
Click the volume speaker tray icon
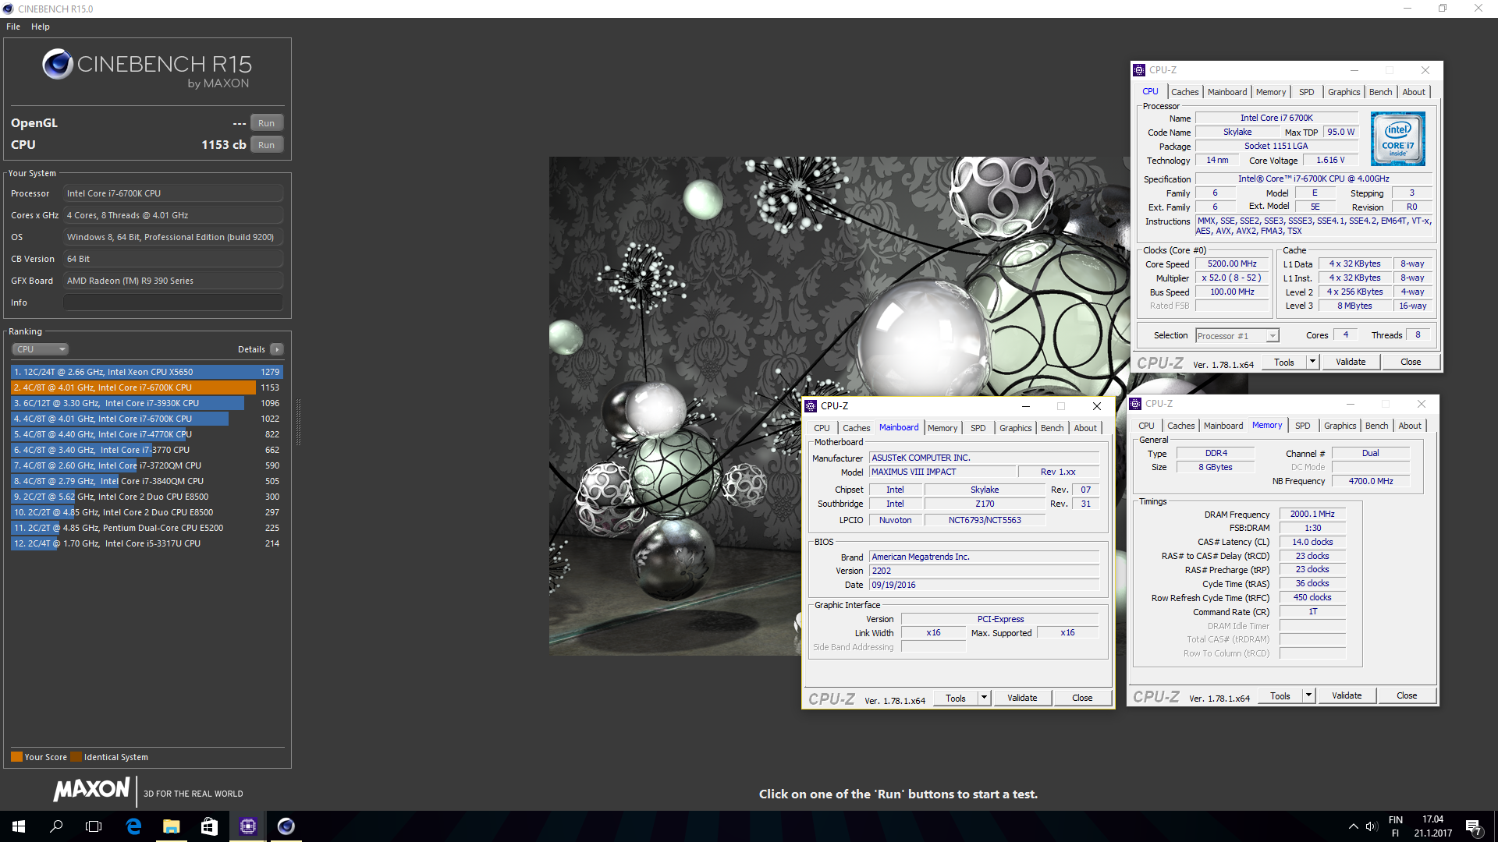click(1371, 826)
